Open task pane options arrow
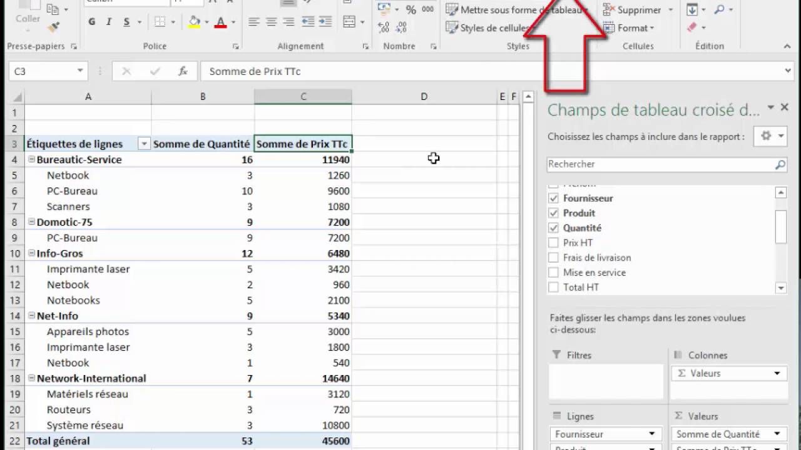Image resolution: width=801 pixels, height=450 pixels. 771,107
